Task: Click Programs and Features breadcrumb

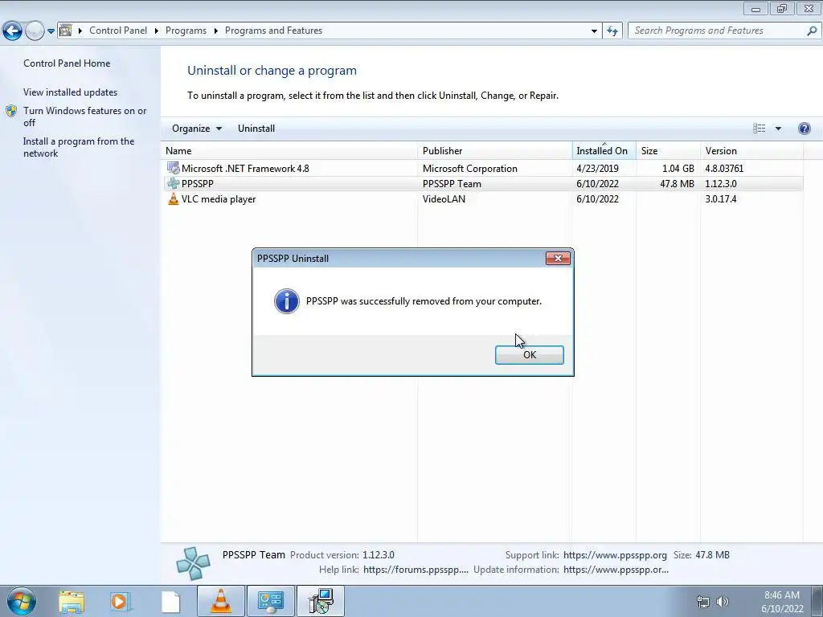Action: click(273, 31)
